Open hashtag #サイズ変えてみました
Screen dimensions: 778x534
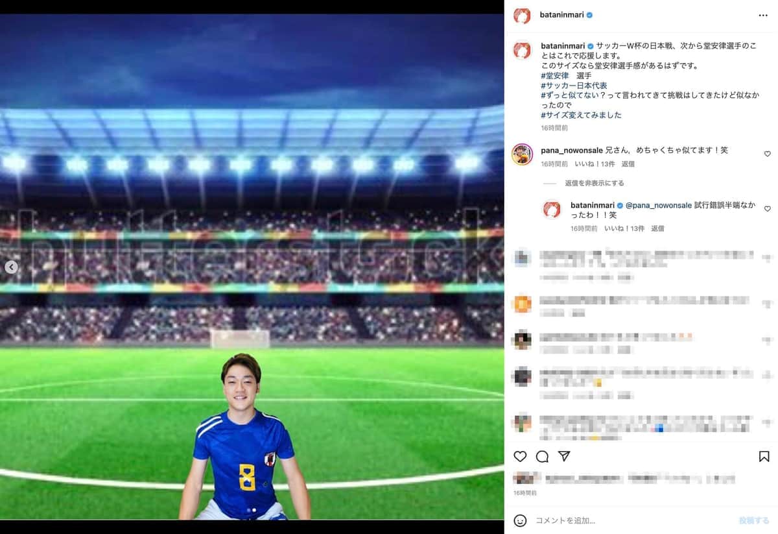[x=581, y=115]
